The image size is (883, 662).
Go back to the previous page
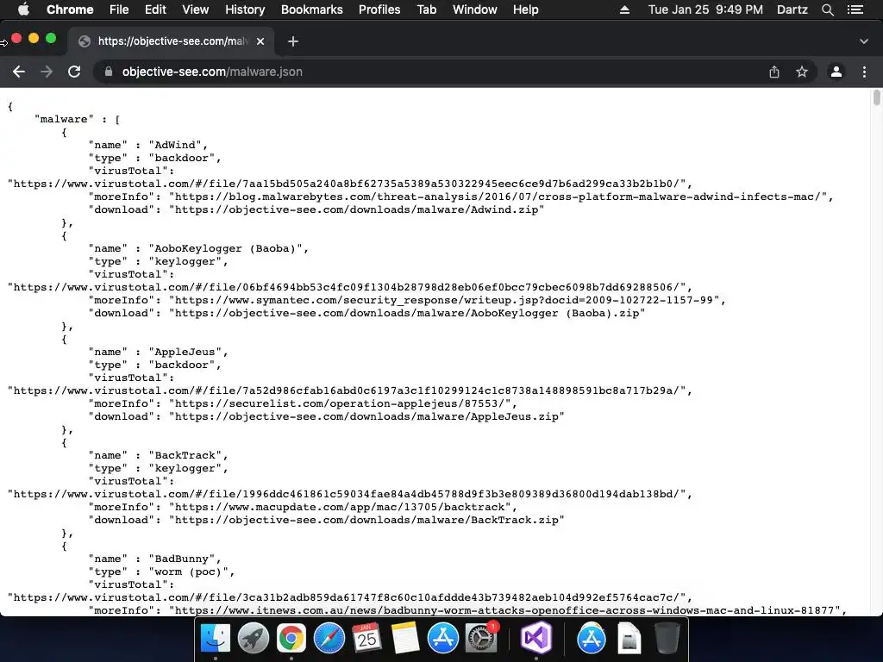pyautogui.click(x=19, y=72)
